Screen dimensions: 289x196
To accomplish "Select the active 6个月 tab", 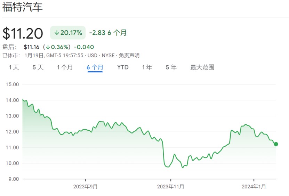I will pyautogui.click(x=95, y=67).
